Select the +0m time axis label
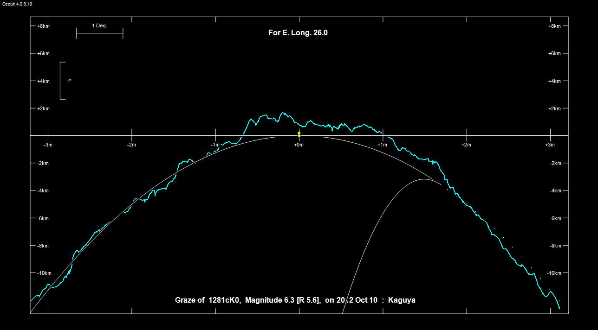 [299, 145]
